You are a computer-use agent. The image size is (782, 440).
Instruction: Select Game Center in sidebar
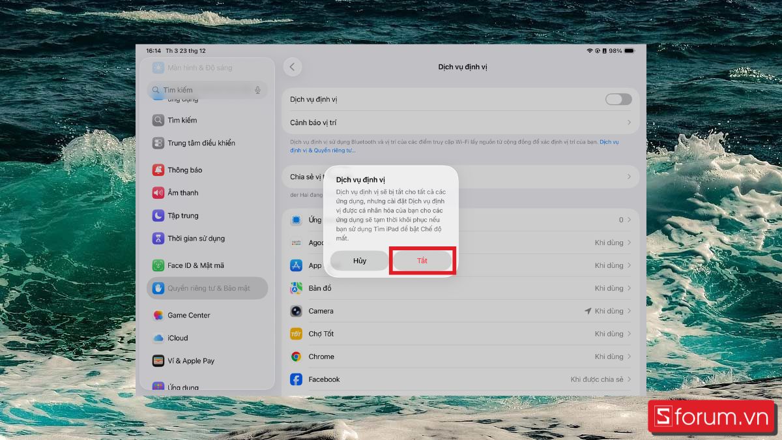pos(207,315)
